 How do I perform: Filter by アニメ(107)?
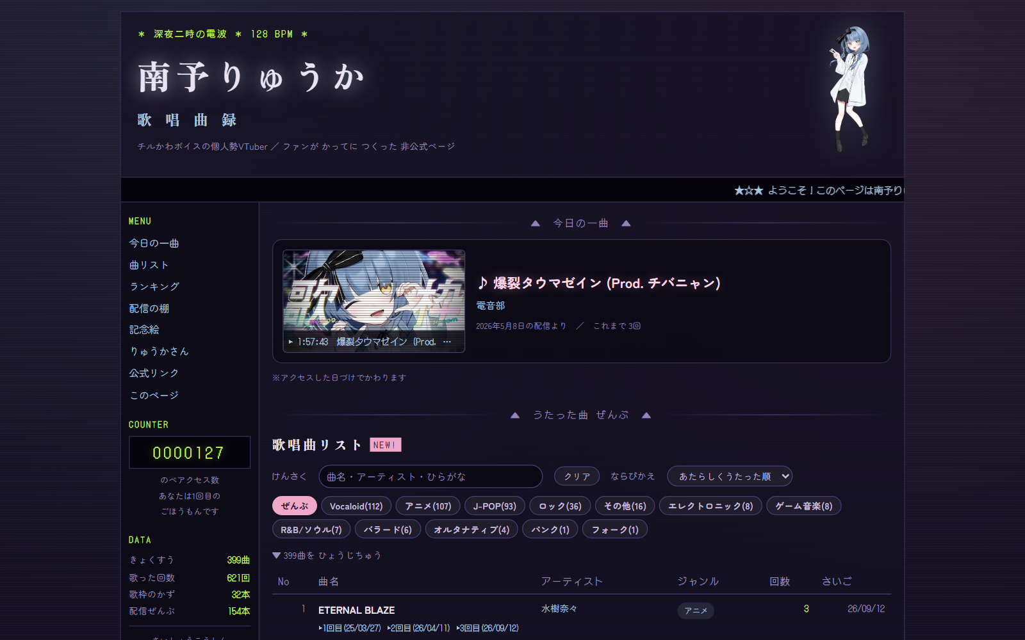point(428,506)
